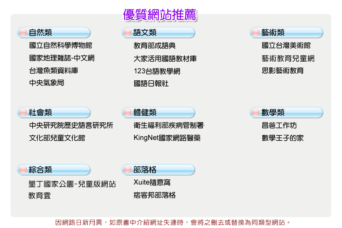
Task: Open Xuite隨意窩 blog link
Action: point(152,182)
